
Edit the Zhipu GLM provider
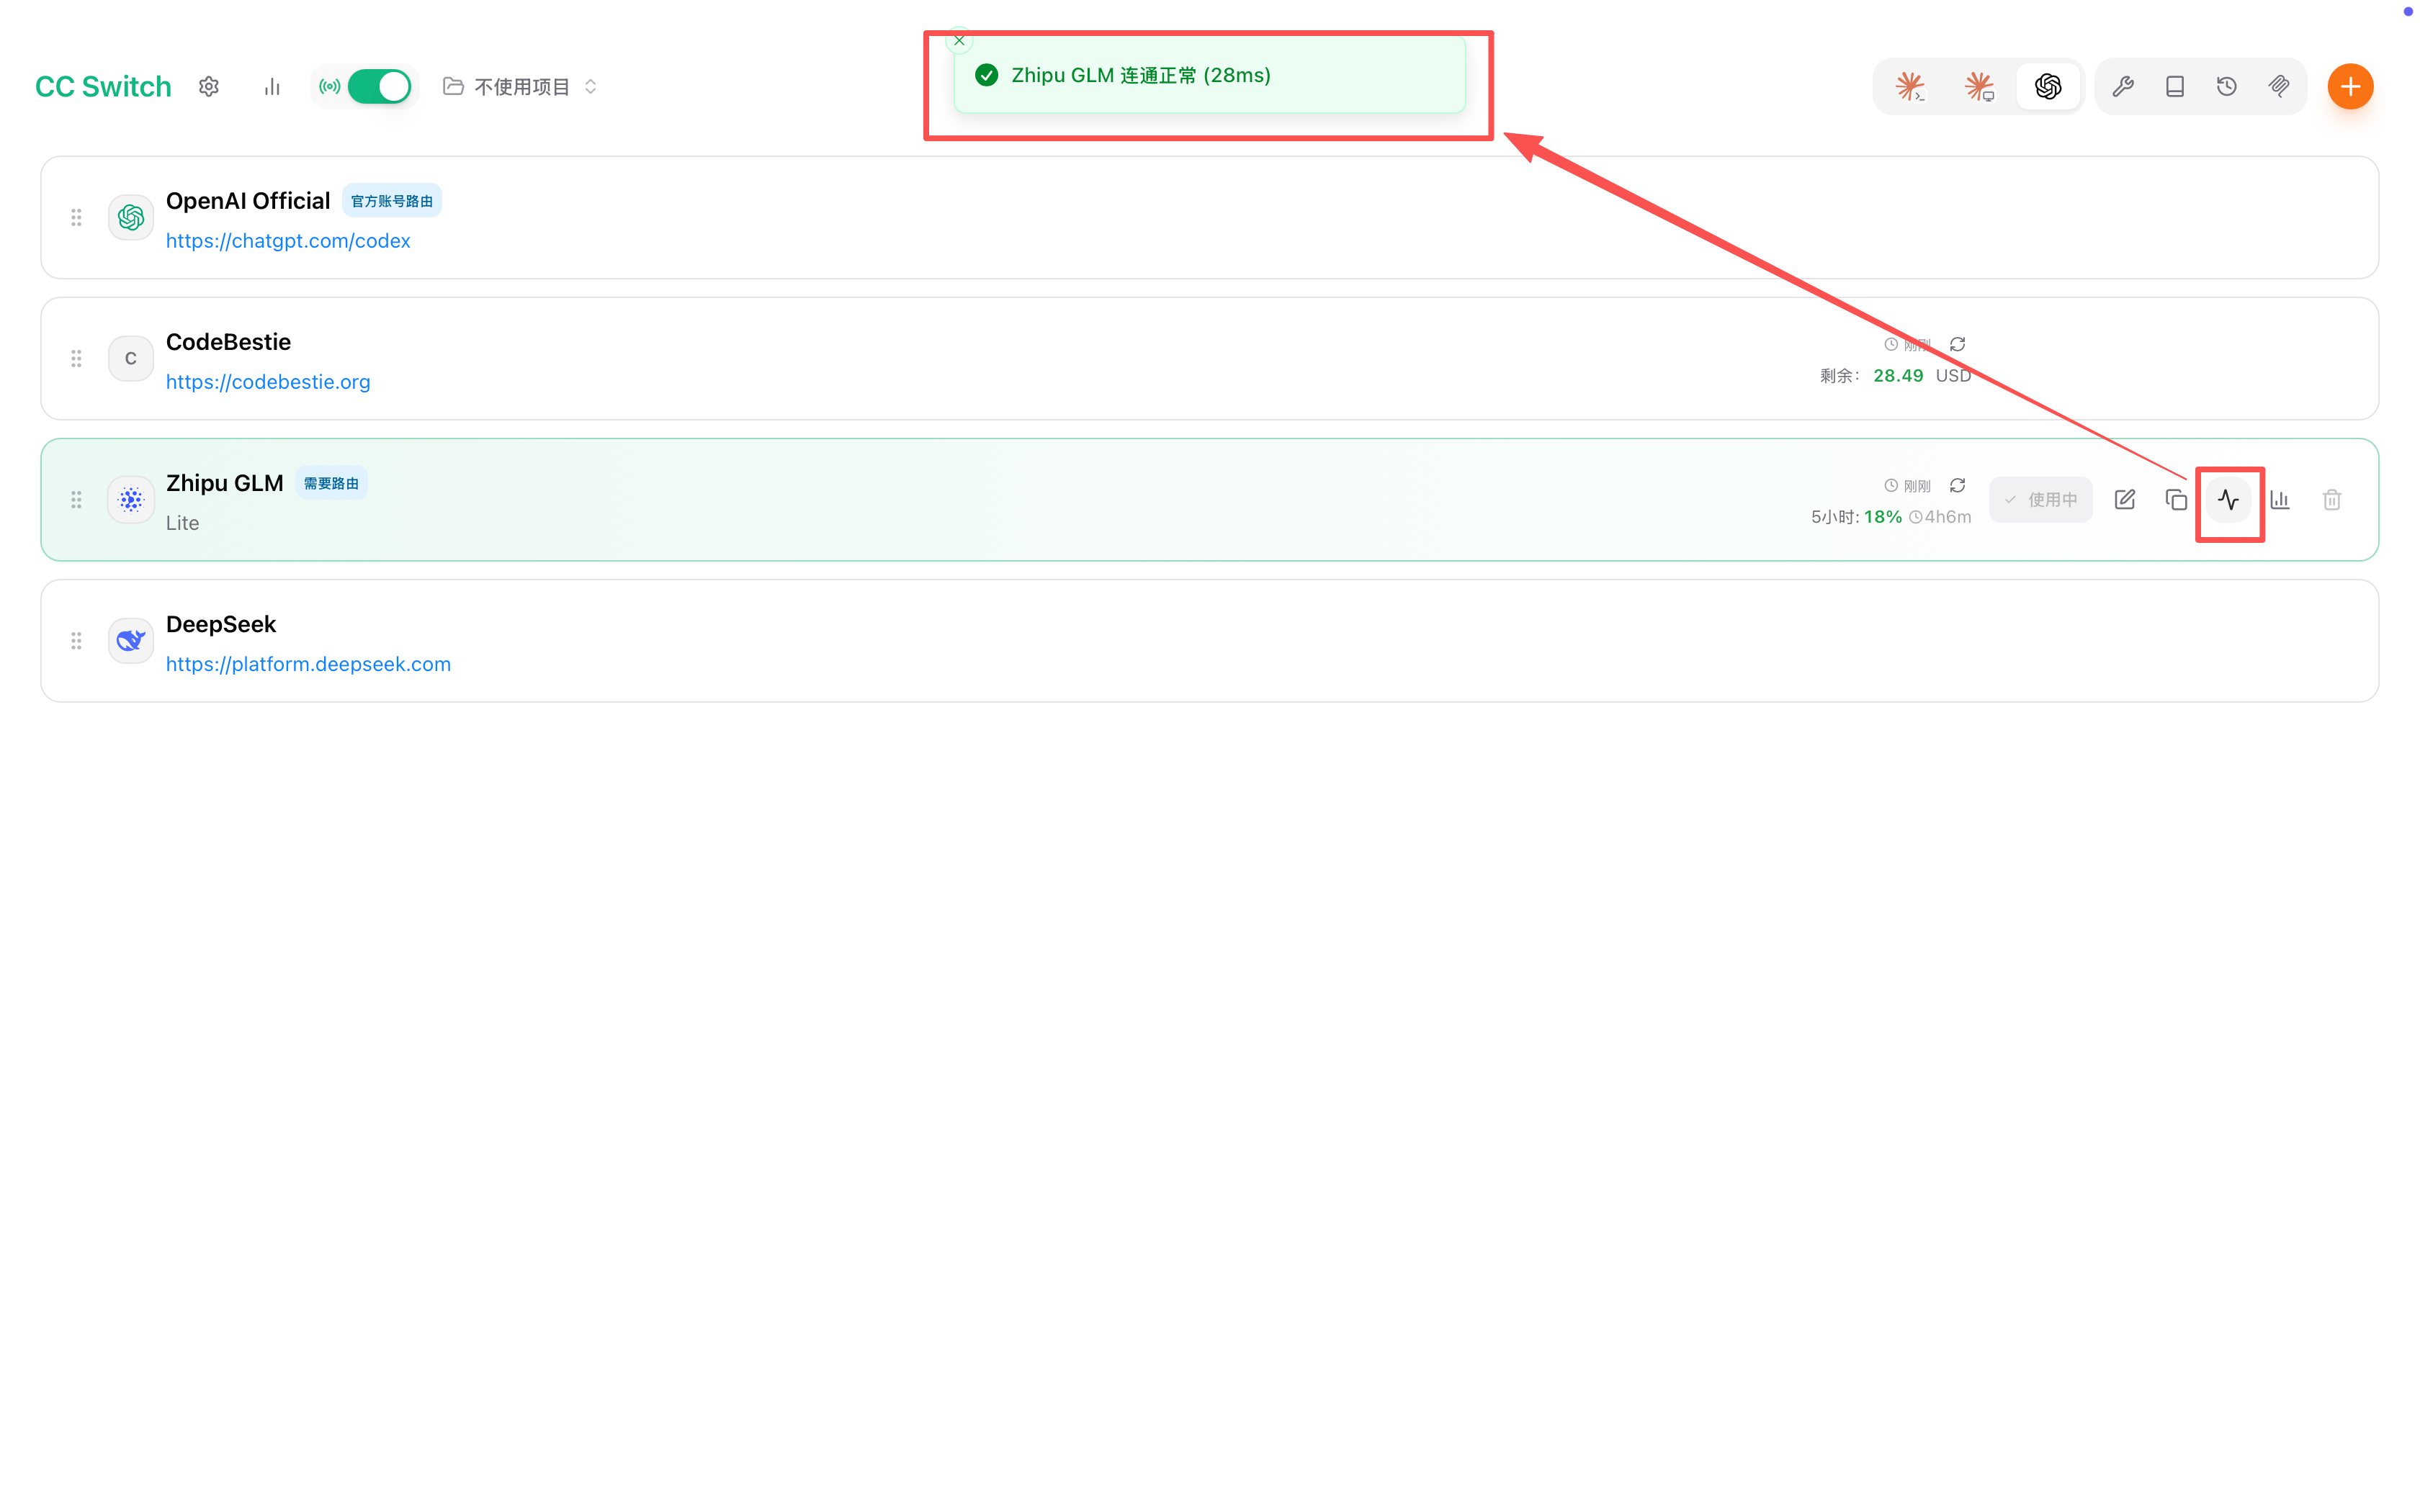[x=2125, y=500]
